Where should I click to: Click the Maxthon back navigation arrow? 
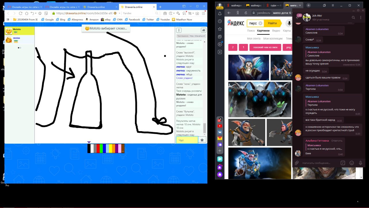[8, 13]
